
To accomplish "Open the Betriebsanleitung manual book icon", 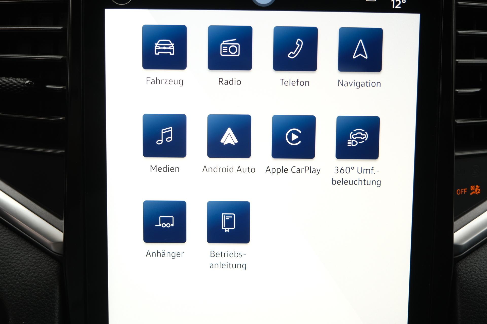I will [x=228, y=222].
